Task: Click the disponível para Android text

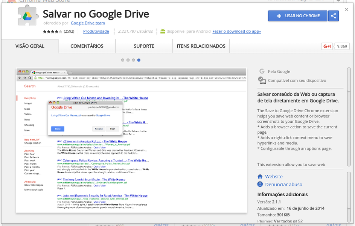Action: pos(189,31)
